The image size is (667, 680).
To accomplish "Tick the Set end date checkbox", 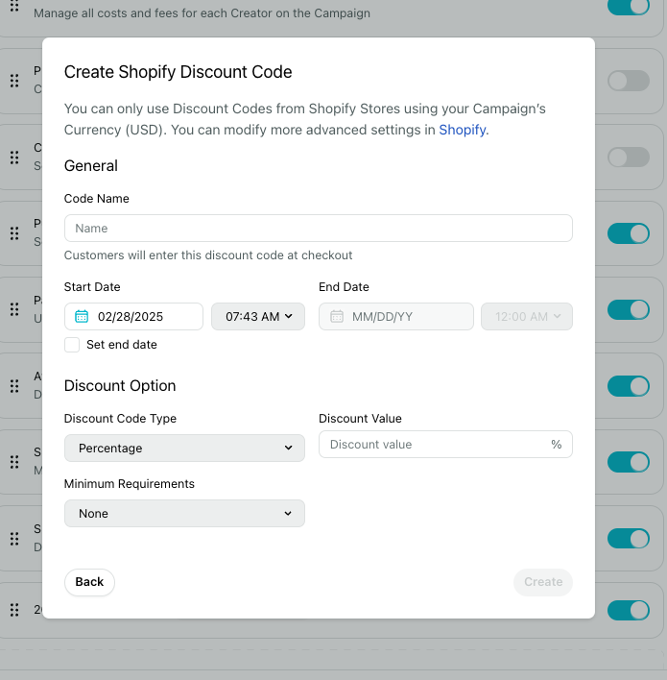I will pos(72,345).
